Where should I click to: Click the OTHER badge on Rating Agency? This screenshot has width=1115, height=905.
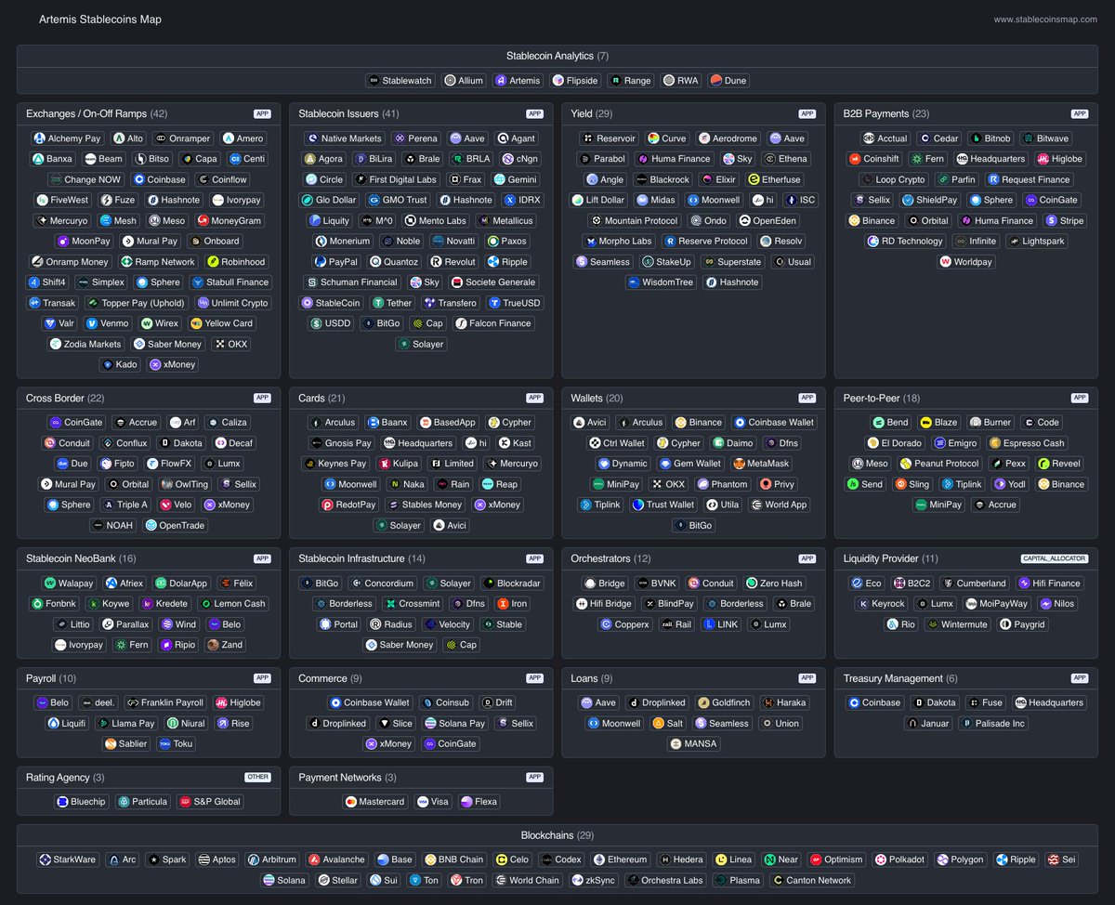click(x=258, y=777)
